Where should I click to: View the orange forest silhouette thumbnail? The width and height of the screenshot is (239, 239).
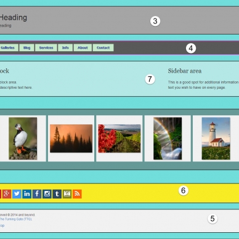[71, 139]
